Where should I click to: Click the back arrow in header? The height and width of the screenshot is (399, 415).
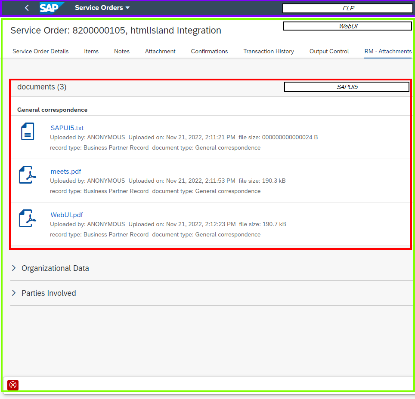27,8
